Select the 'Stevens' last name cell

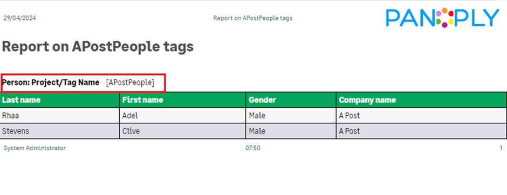point(60,131)
